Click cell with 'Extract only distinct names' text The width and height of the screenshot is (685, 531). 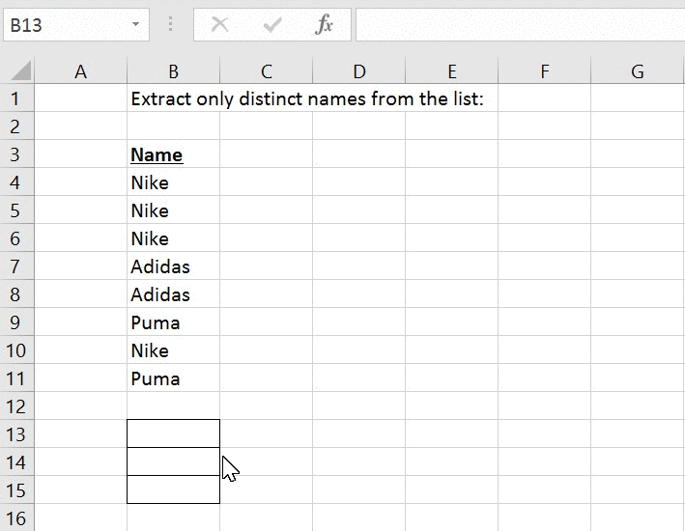[173, 98]
